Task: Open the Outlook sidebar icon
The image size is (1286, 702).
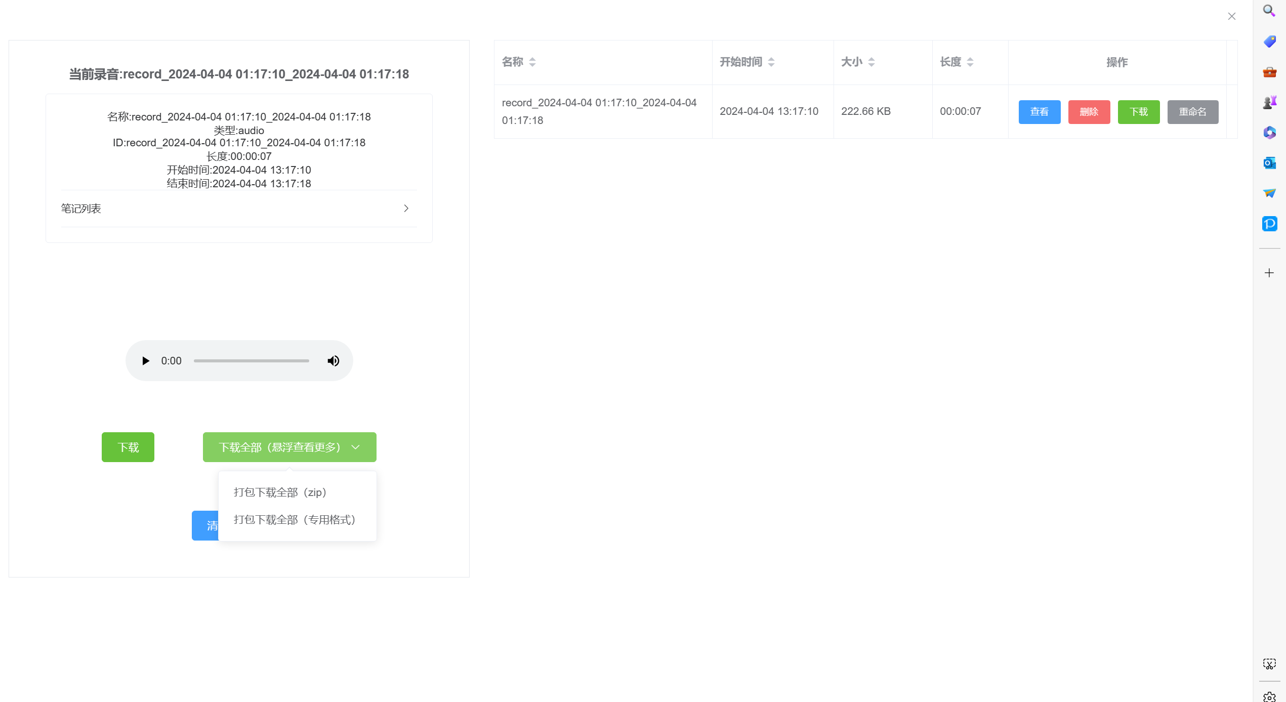Action: pos(1269,163)
